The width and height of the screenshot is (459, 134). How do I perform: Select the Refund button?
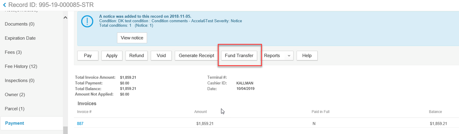136,56
